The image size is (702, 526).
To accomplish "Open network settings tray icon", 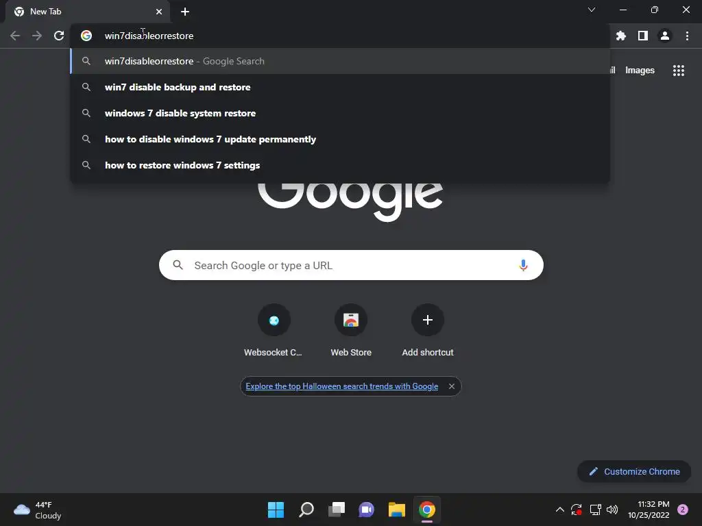I will [595, 510].
